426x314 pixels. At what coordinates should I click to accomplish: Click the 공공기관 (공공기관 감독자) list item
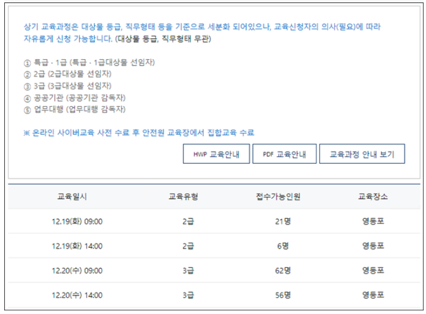pos(74,98)
